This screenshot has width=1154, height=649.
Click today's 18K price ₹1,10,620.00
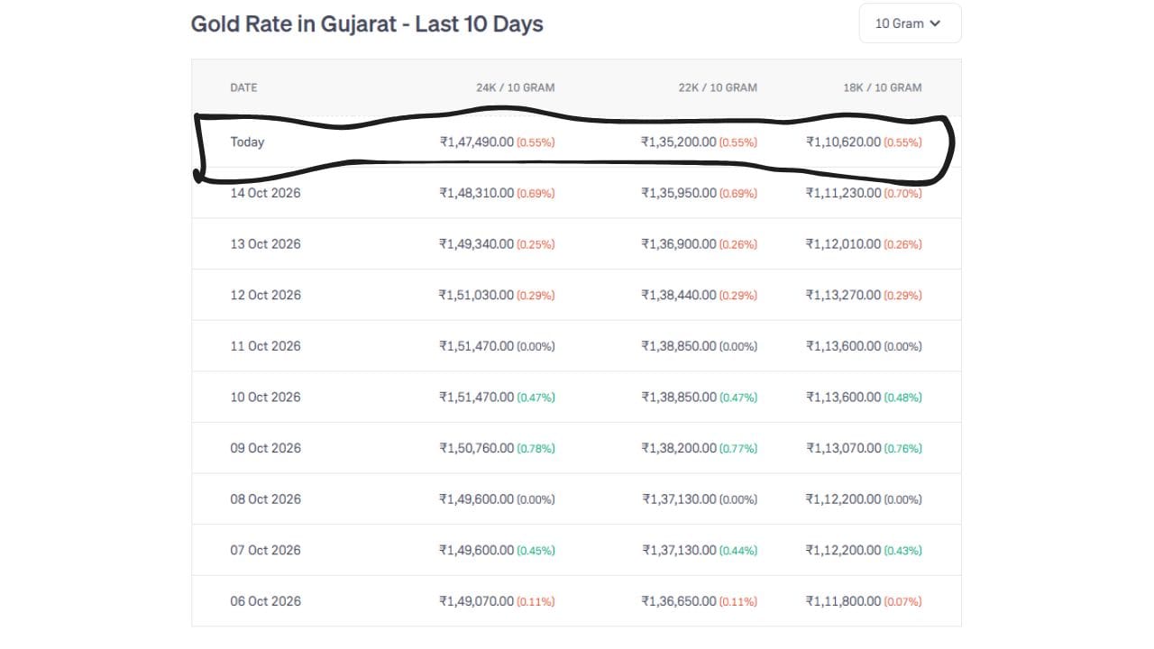(x=844, y=142)
